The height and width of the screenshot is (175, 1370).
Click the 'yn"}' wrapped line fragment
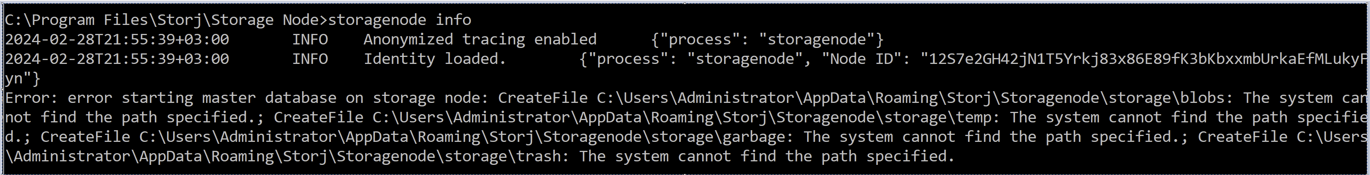23,79
